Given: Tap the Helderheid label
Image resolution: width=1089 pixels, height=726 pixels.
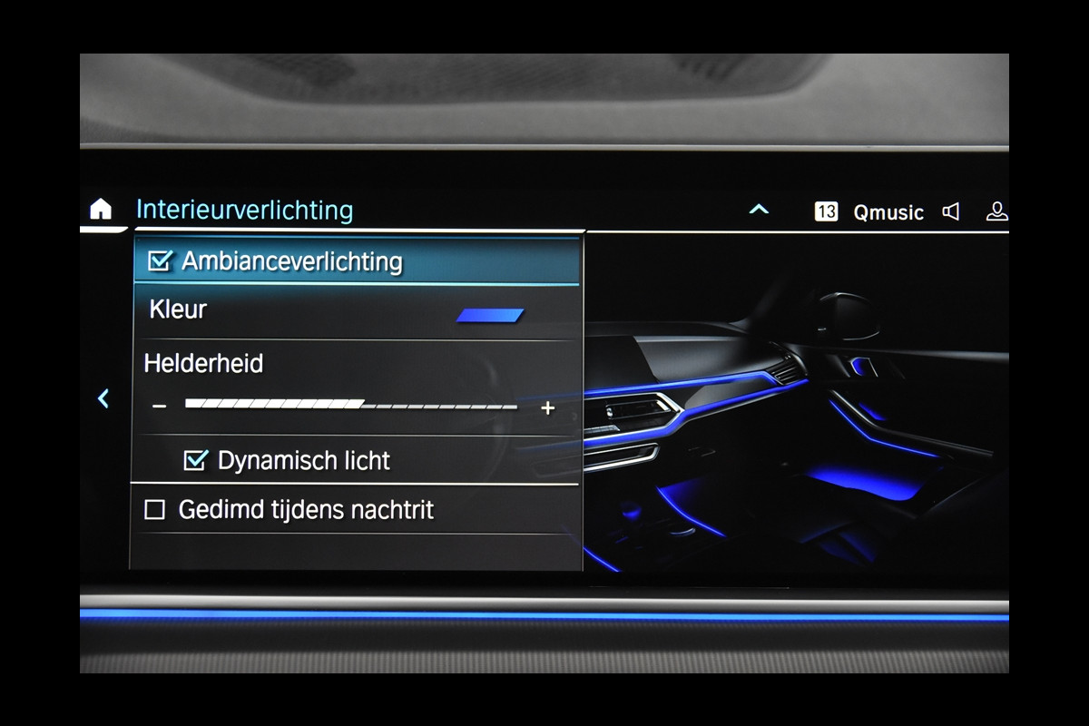Looking at the screenshot, I should (203, 364).
